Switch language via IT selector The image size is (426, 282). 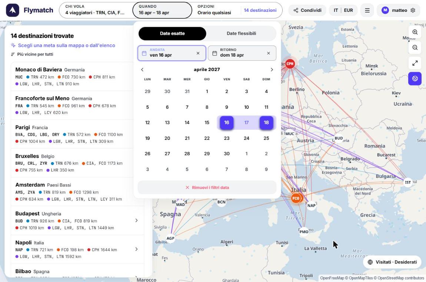click(336, 10)
